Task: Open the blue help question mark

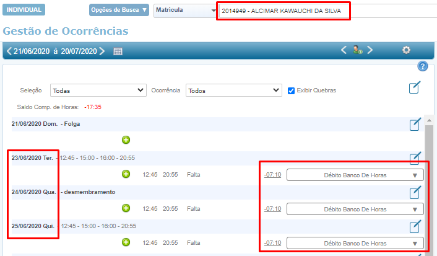Action: pos(423,66)
